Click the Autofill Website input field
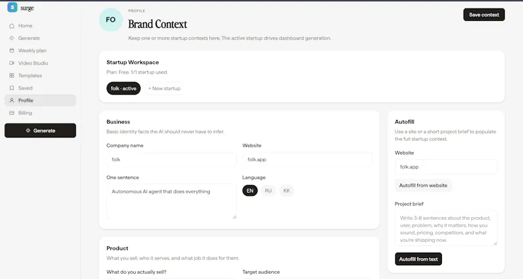Screen dimensions: 523x279 pos(446,167)
